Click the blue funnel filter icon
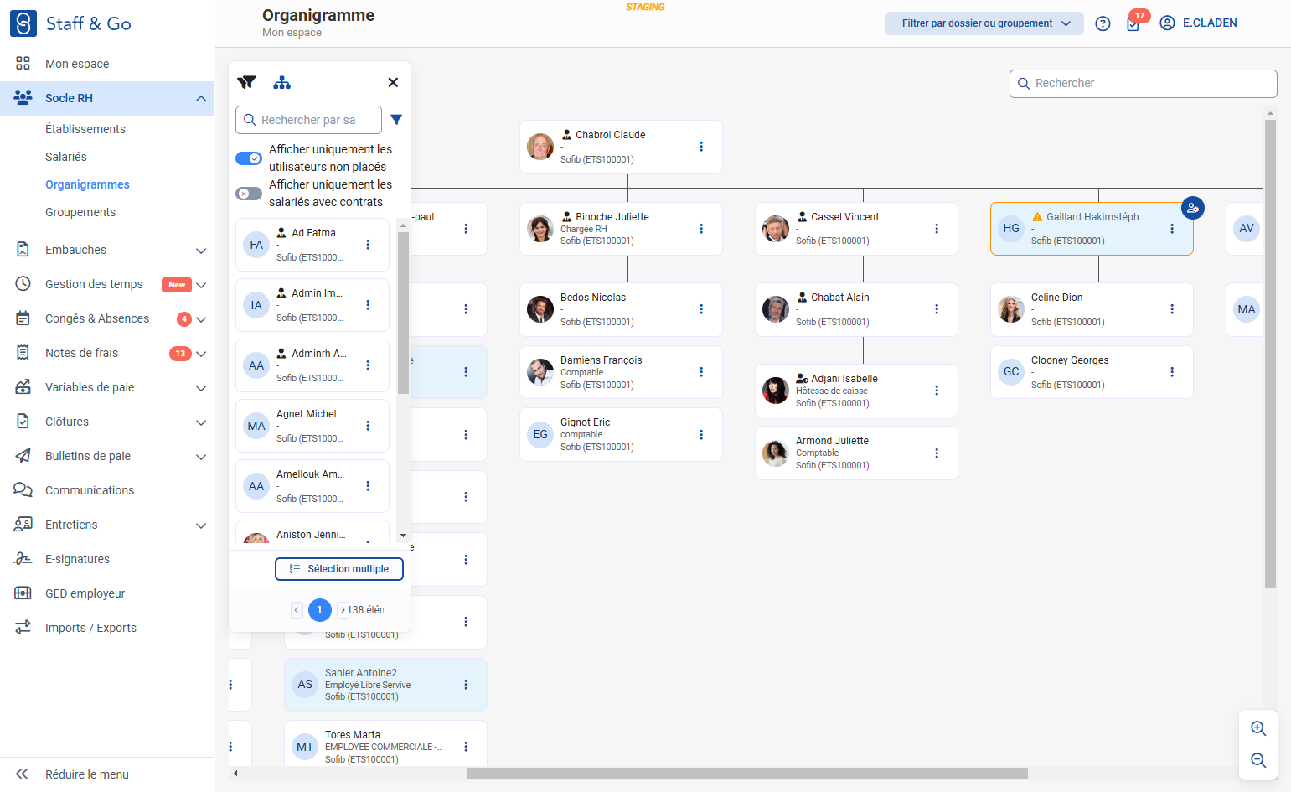Screen dimensions: 1291x792 click(x=396, y=120)
